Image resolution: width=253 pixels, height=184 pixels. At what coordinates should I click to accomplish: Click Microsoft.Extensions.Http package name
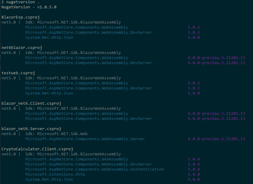tap(55, 174)
